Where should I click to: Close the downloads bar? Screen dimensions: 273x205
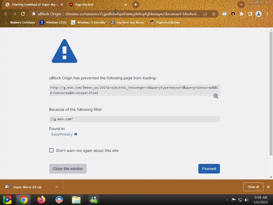(x=268, y=187)
